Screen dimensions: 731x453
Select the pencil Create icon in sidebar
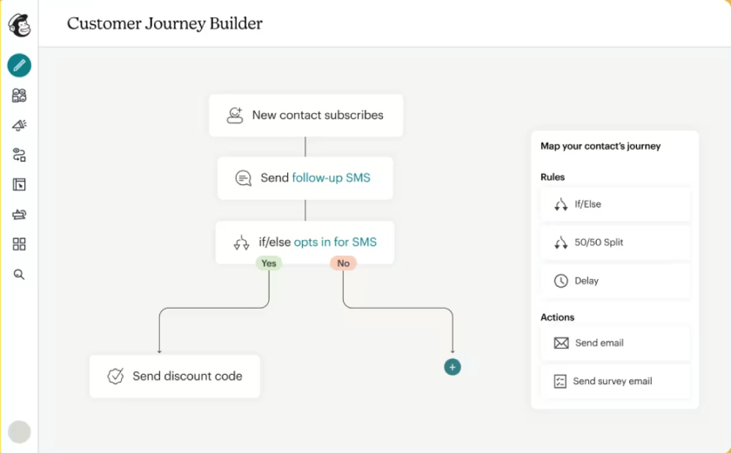pos(19,65)
